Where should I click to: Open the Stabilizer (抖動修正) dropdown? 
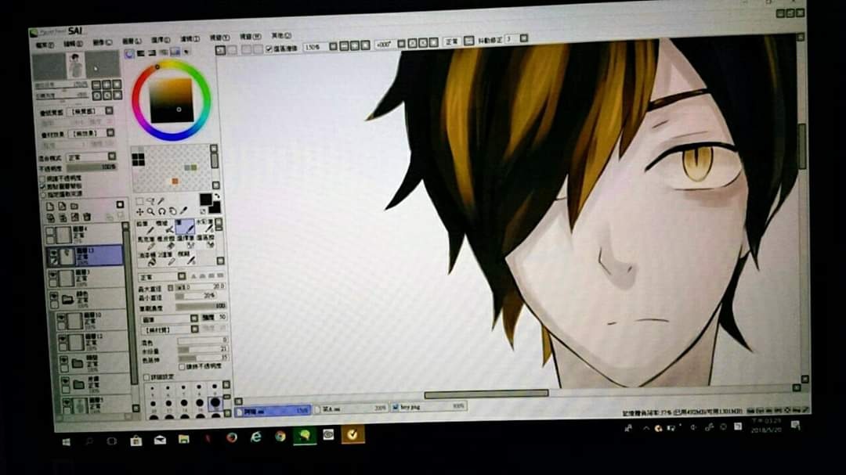pos(522,38)
